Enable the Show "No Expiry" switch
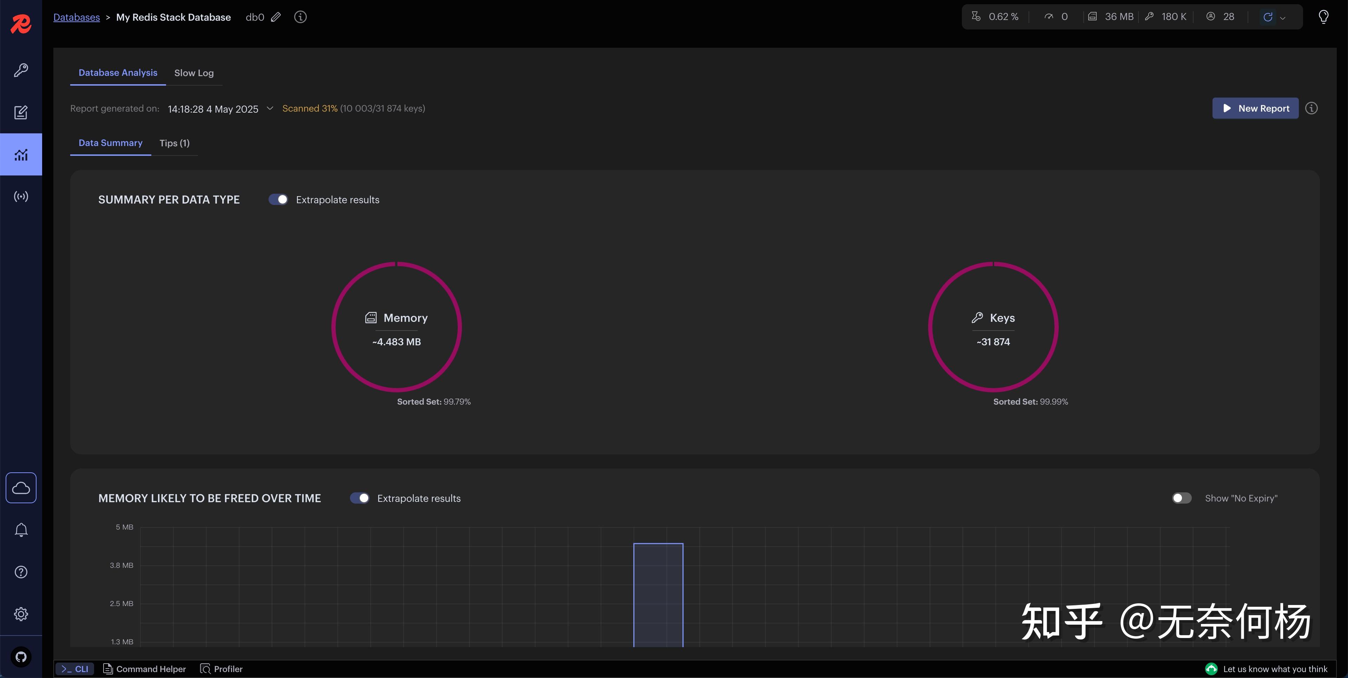 (x=1181, y=498)
